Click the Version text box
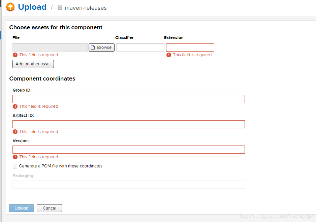The height and width of the screenshot is (222, 316). 129,150
